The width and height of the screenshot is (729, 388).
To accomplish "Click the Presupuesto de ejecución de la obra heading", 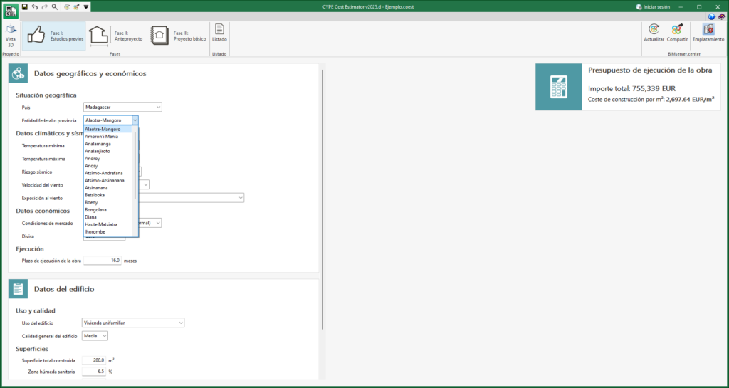I will click(650, 70).
